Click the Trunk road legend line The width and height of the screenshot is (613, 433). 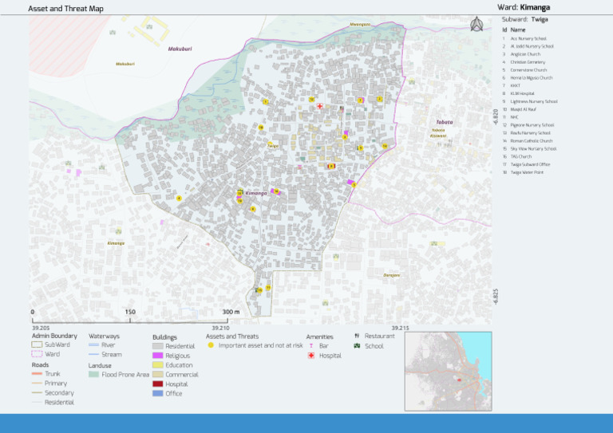point(36,374)
